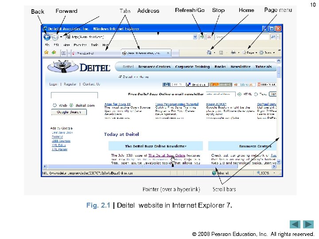Switch to the Prentice Hall tab
This screenshot has width=319, height=239.
[96, 53]
